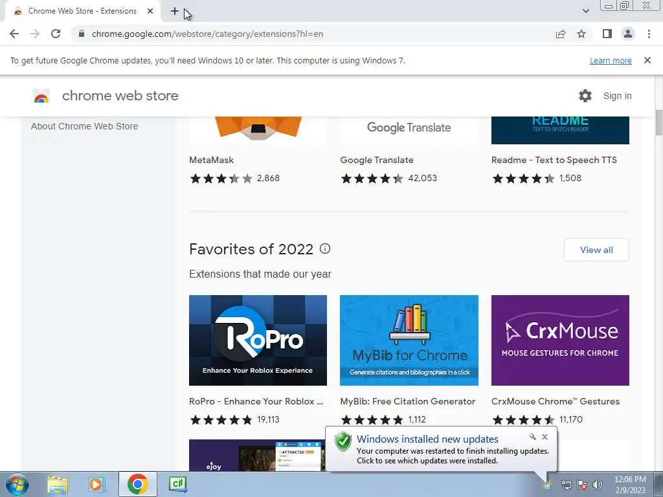Click Google Translate 42,053 rating count
The image size is (663, 497).
tap(422, 179)
